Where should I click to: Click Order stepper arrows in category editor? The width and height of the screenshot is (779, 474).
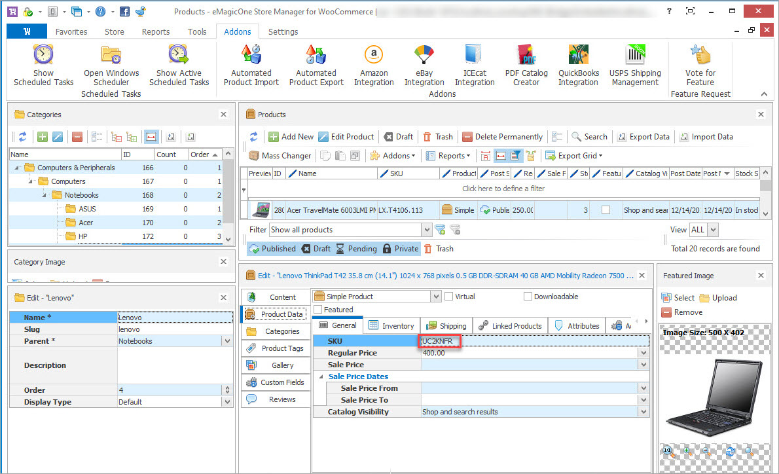pyautogui.click(x=228, y=390)
